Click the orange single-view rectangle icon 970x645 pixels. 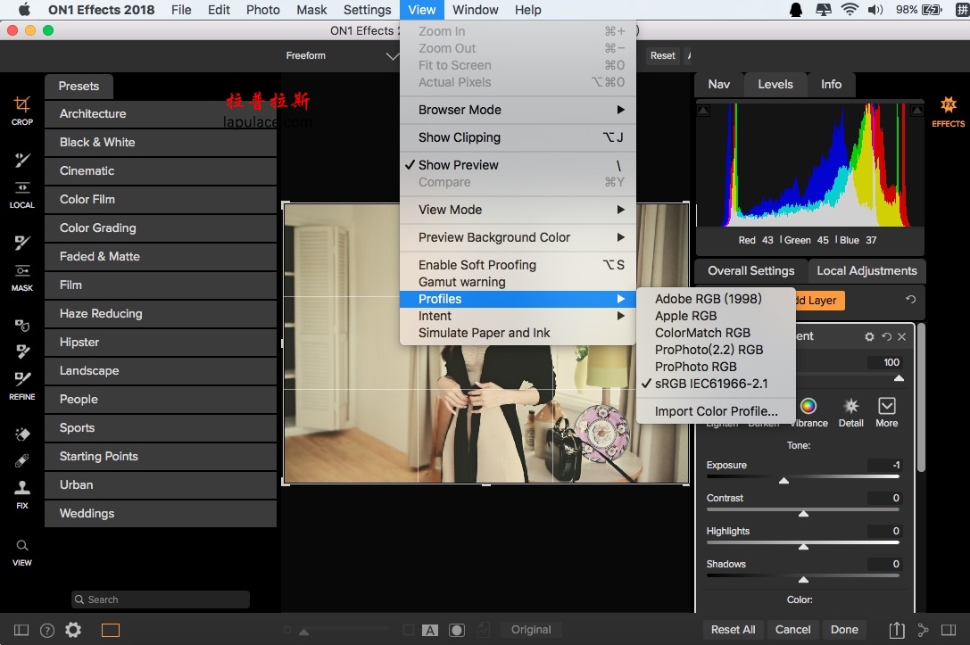point(111,630)
